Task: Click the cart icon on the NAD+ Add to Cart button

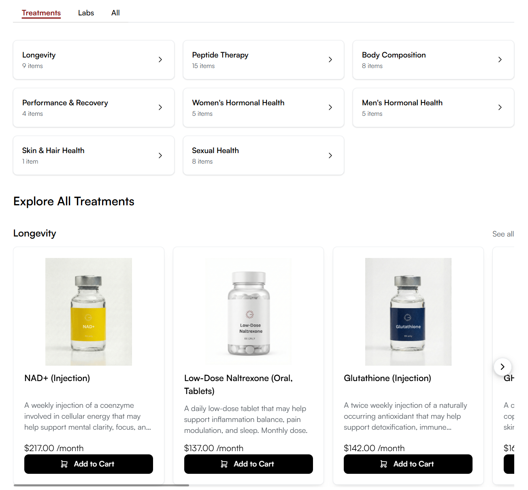Action: click(x=64, y=464)
